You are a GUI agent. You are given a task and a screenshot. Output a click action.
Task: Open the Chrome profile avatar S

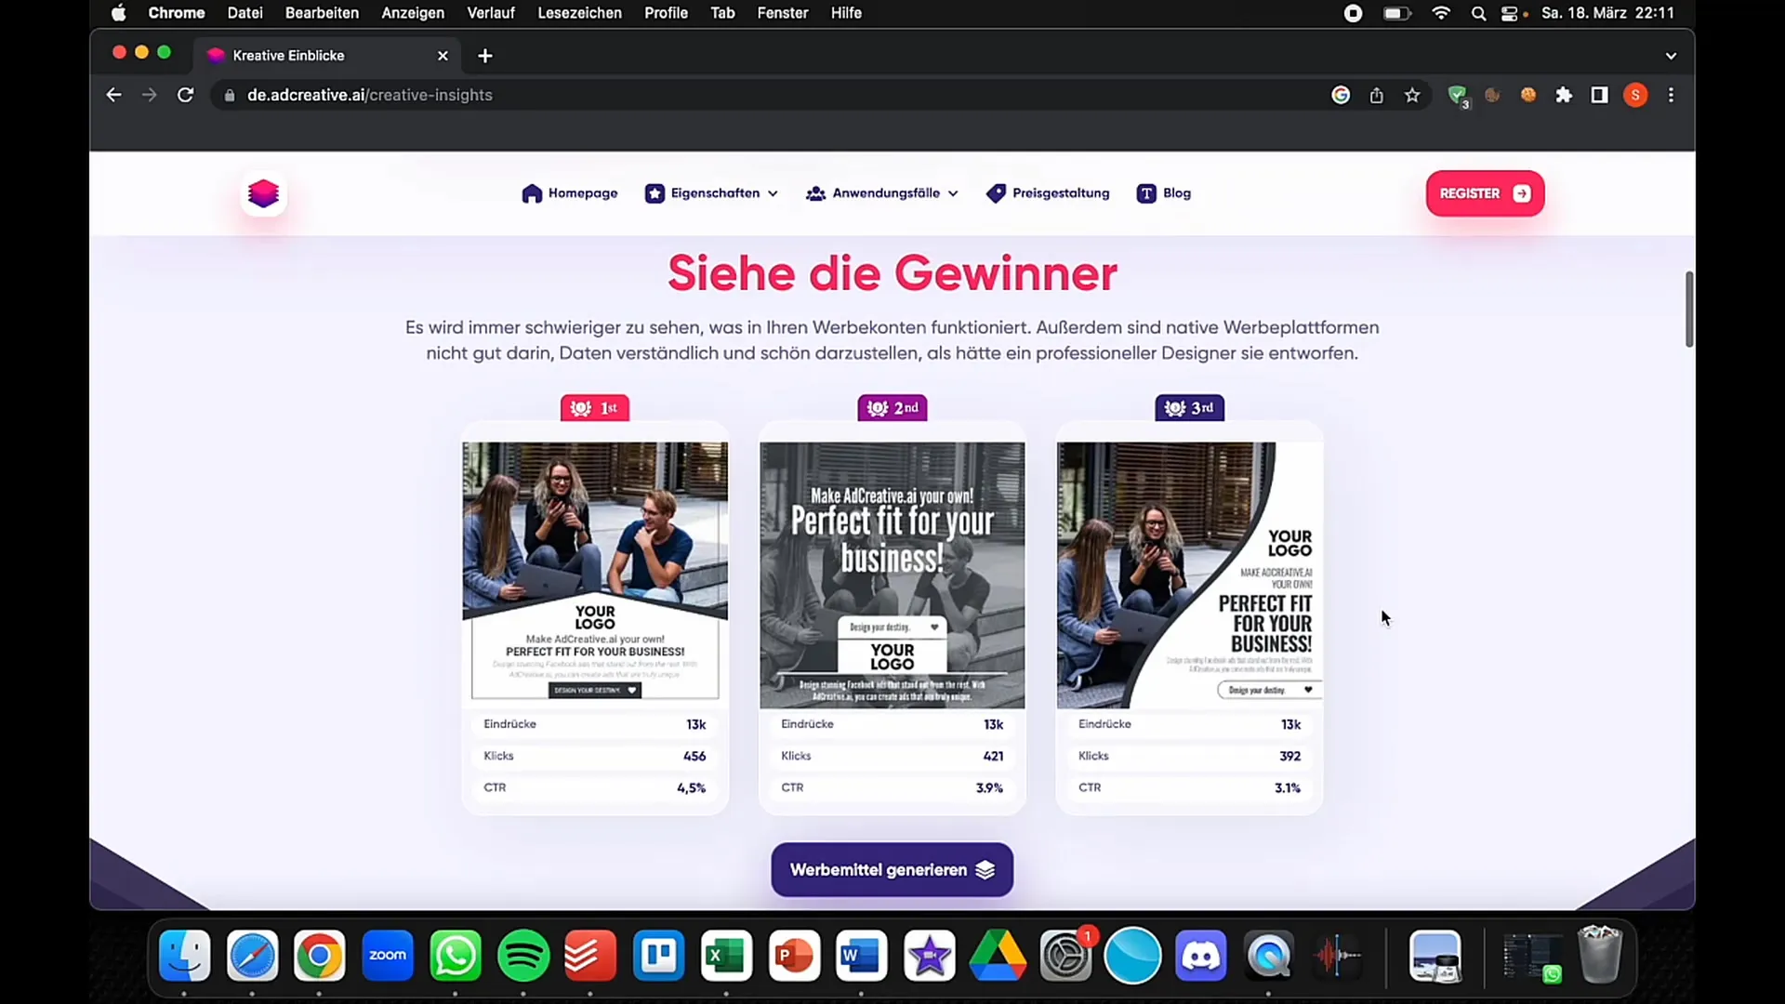1635,95
